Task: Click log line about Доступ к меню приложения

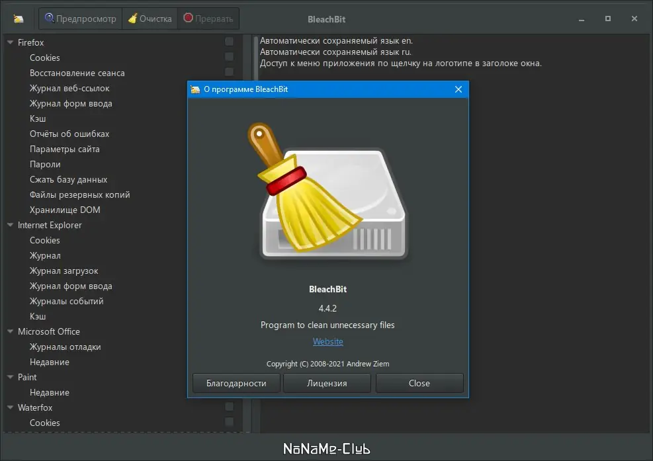Action: (x=401, y=63)
